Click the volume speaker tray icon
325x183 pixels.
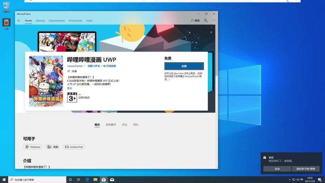[298, 180]
